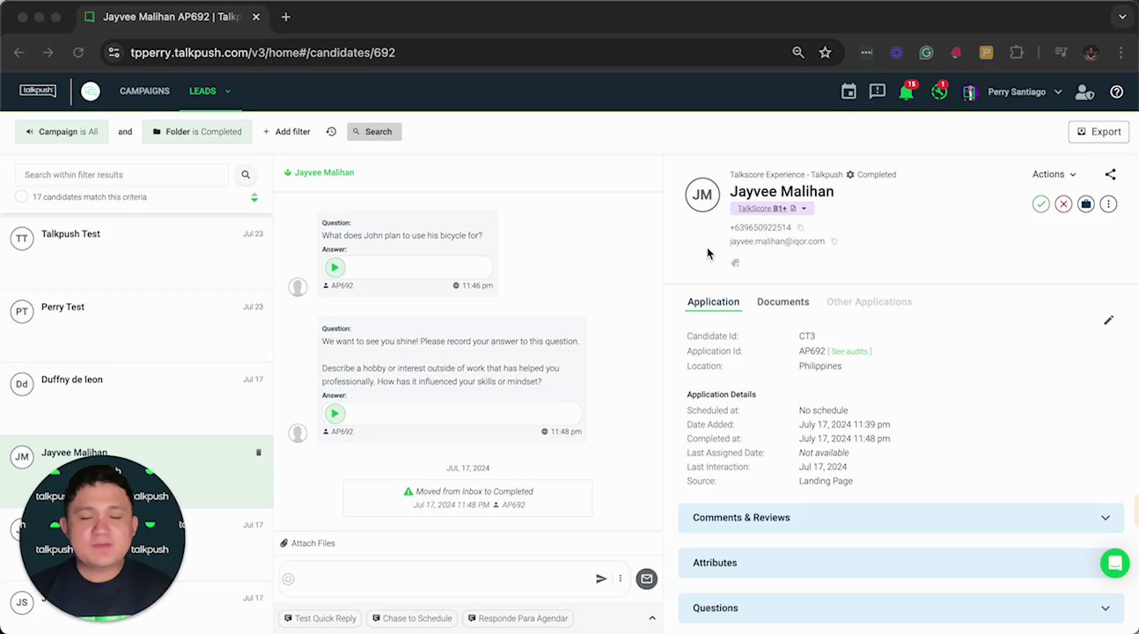Image resolution: width=1139 pixels, height=634 pixels.
Task: Switch to the Other Applications tab
Action: pyautogui.click(x=869, y=302)
